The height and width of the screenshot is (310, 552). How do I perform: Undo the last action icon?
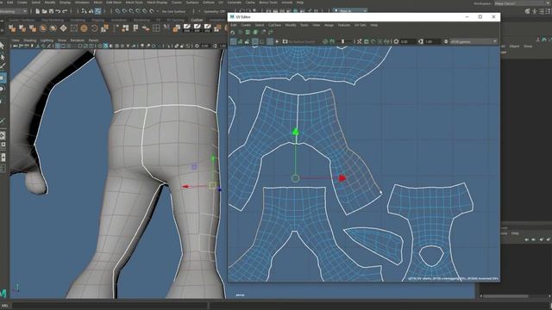pos(58,11)
